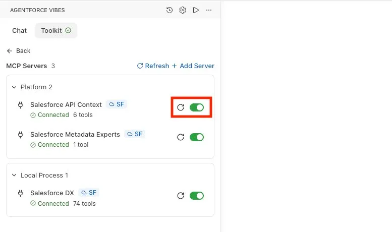The image size is (392, 232).
Task: Open settings gear in Agentforce Vibes header
Action: tap(183, 10)
